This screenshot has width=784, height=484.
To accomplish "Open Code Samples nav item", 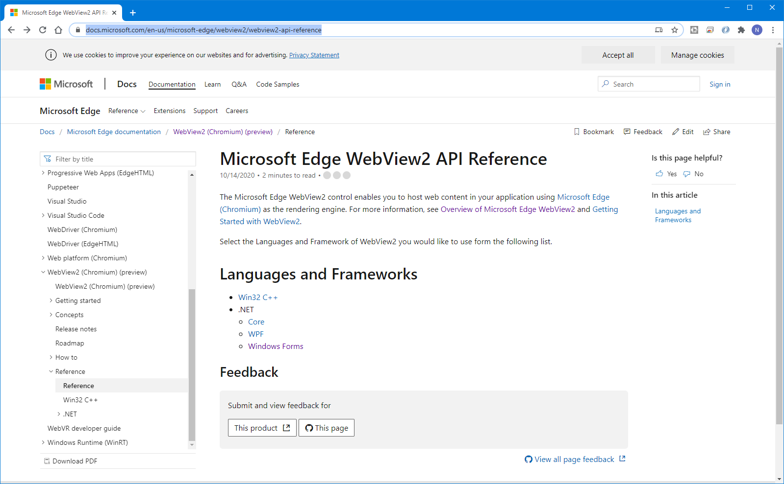I will 278,84.
